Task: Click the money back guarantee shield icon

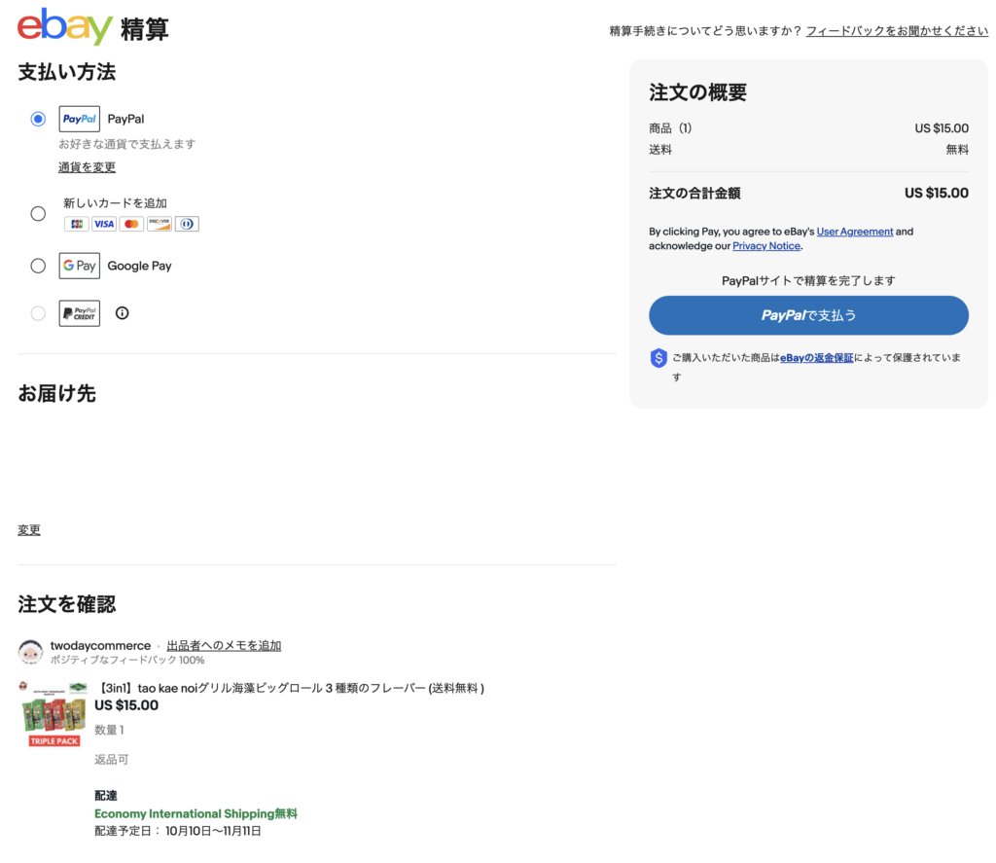Action: pyautogui.click(x=658, y=358)
